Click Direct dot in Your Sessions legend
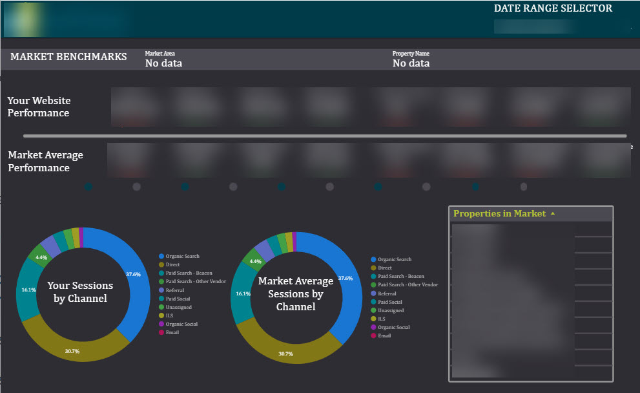This screenshot has height=393, width=640. click(161, 265)
